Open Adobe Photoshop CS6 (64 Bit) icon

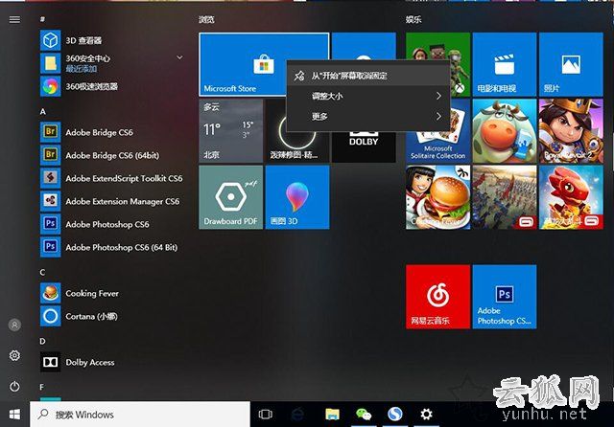51,247
